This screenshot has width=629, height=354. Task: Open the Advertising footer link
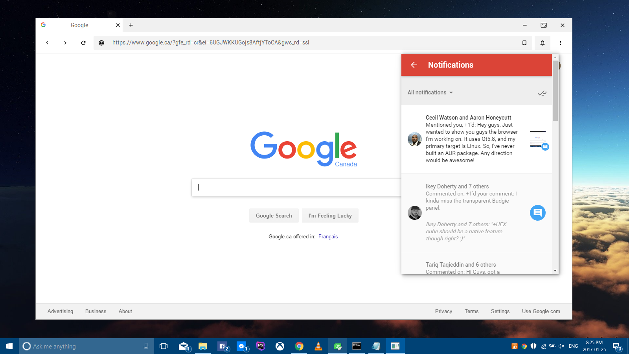coord(60,311)
